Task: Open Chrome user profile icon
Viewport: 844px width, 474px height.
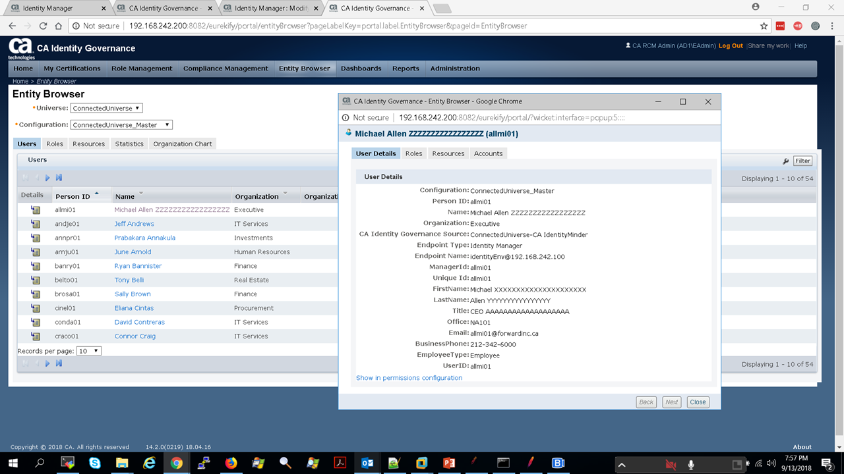Action: click(x=756, y=7)
